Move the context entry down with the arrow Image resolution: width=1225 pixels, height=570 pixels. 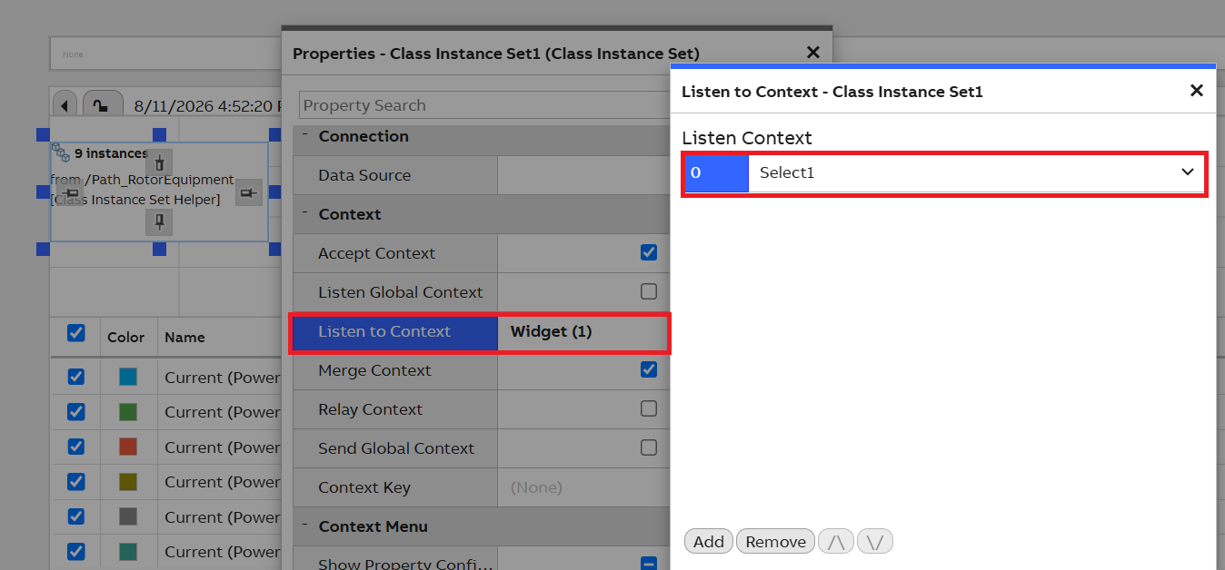[875, 542]
